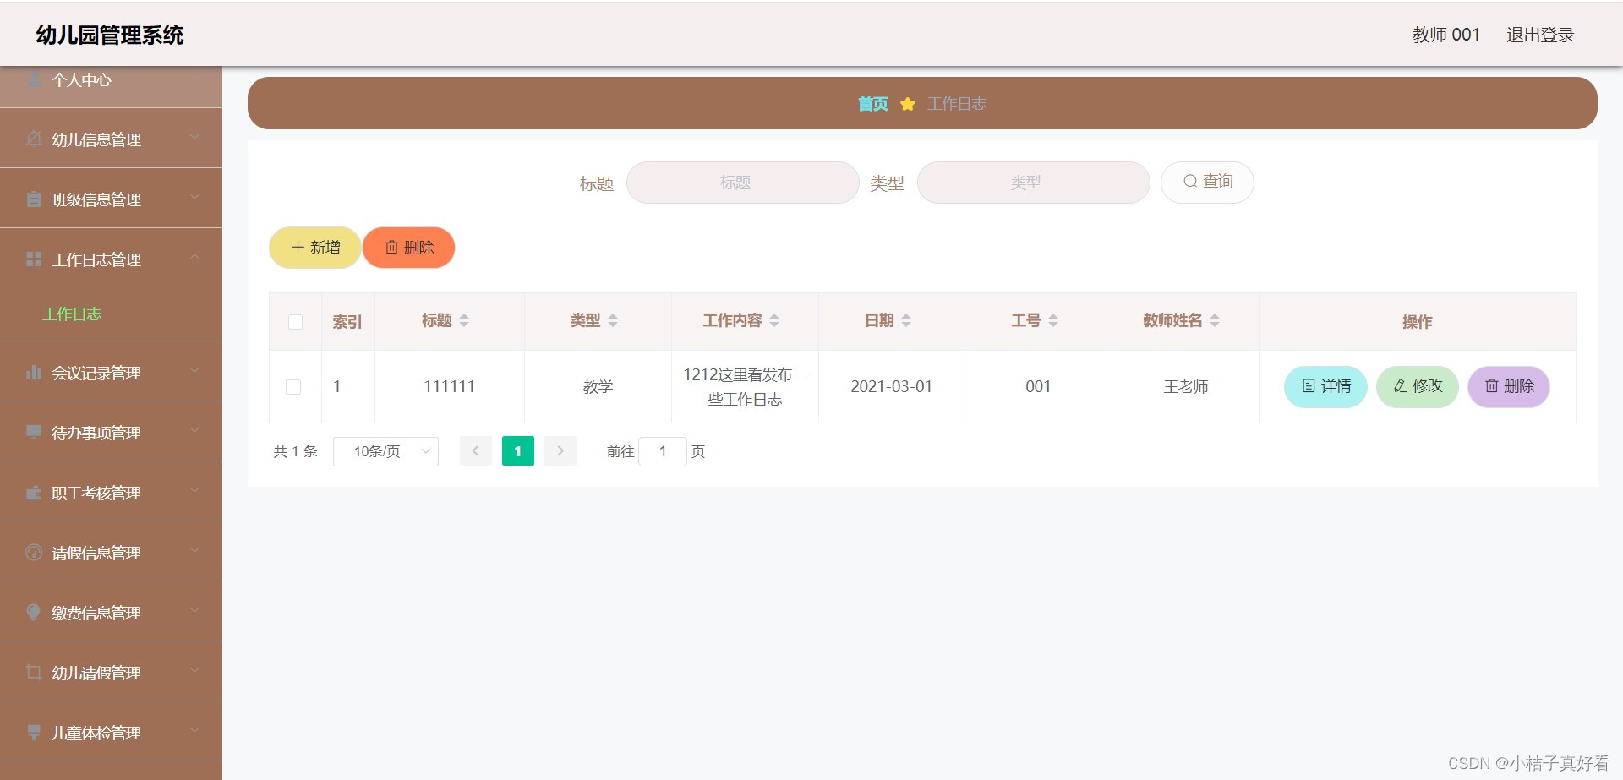Click the 2021-03-01 date cell
Screen dimensions: 1623x780
[x=891, y=386]
